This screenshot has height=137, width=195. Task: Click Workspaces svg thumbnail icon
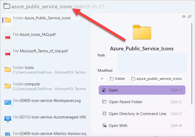pyautogui.click(x=8, y=103)
